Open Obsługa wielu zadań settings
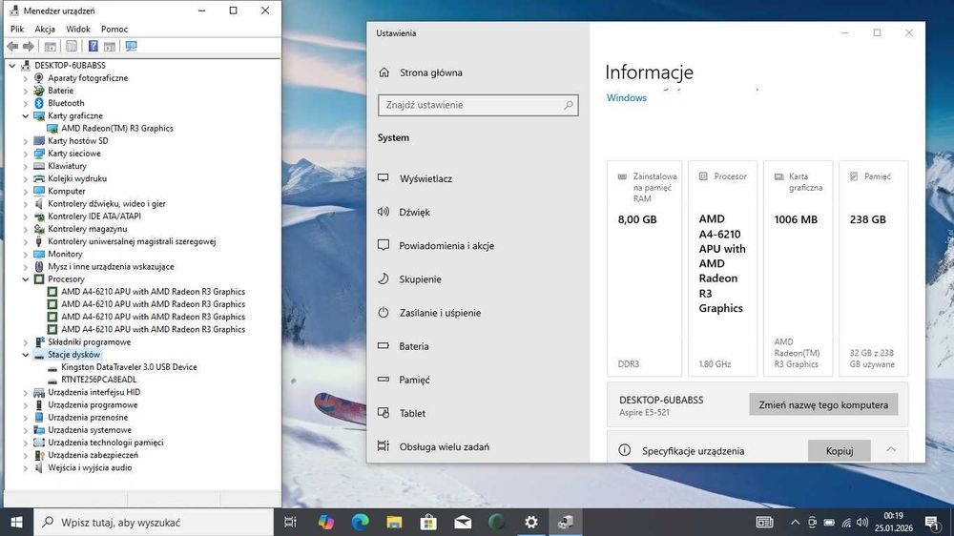Screen dimensions: 954x536 (445, 446)
